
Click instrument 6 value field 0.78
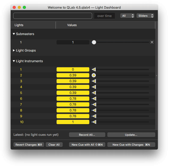pos(73,99)
